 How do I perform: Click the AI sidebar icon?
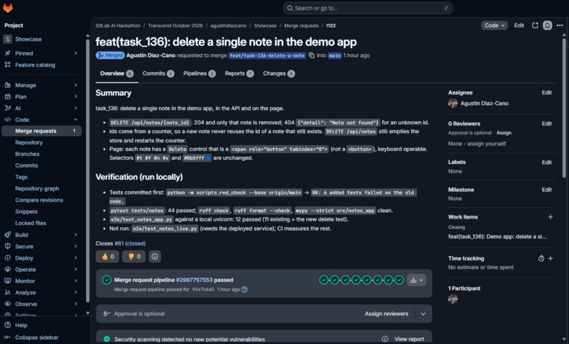(8, 108)
